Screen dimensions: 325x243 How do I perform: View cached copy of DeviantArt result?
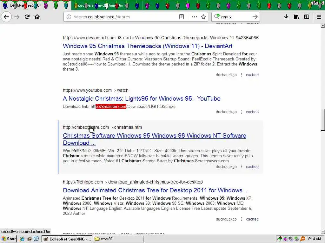[252, 75]
